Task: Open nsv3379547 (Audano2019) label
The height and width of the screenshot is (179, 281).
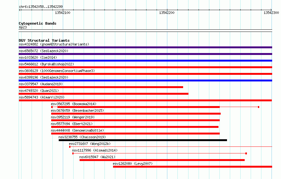Action: click(x=41, y=84)
